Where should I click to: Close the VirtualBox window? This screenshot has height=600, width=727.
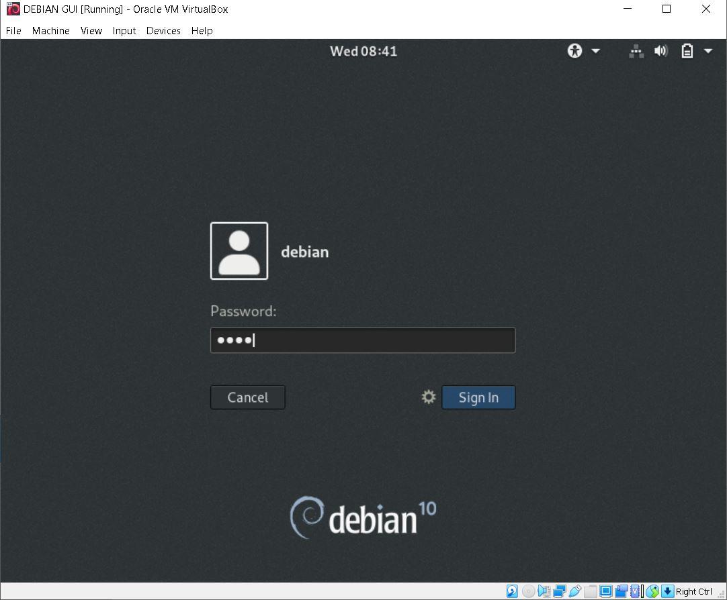[705, 9]
